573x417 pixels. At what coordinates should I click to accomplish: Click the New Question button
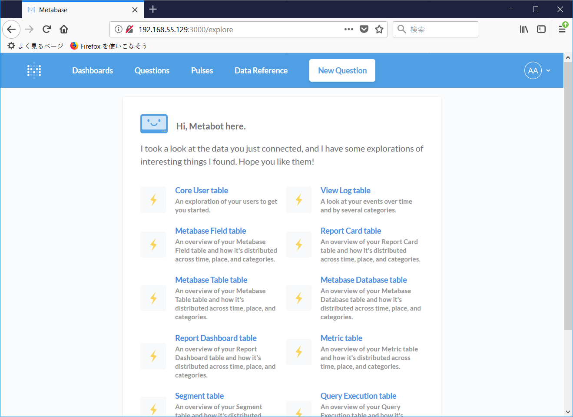tap(342, 70)
